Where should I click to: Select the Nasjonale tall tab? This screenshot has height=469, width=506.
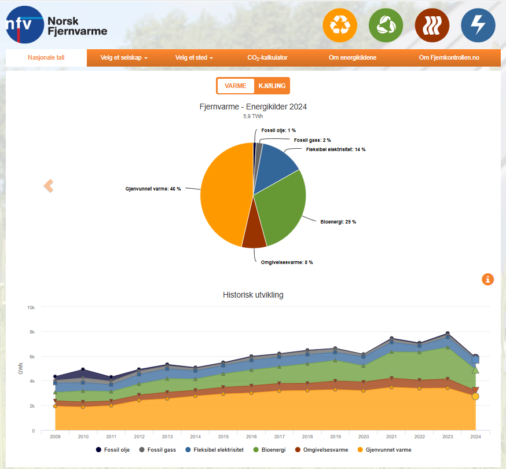pyautogui.click(x=46, y=58)
